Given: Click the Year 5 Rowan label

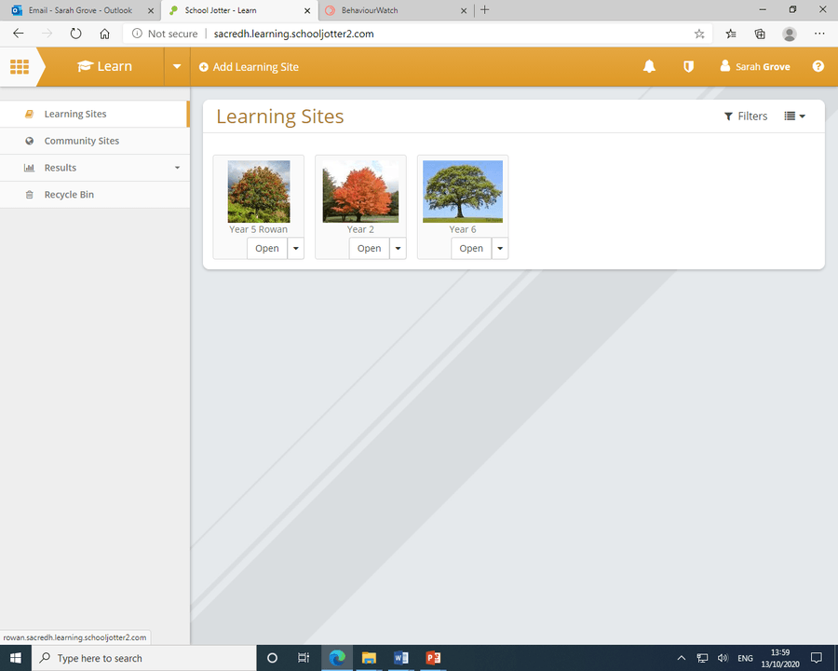Looking at the screenshot, I should click(258, 229).
